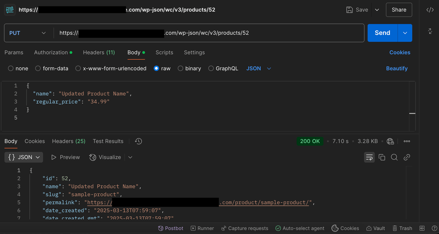Switch to the Headers (11) tab

click(99, 52)
